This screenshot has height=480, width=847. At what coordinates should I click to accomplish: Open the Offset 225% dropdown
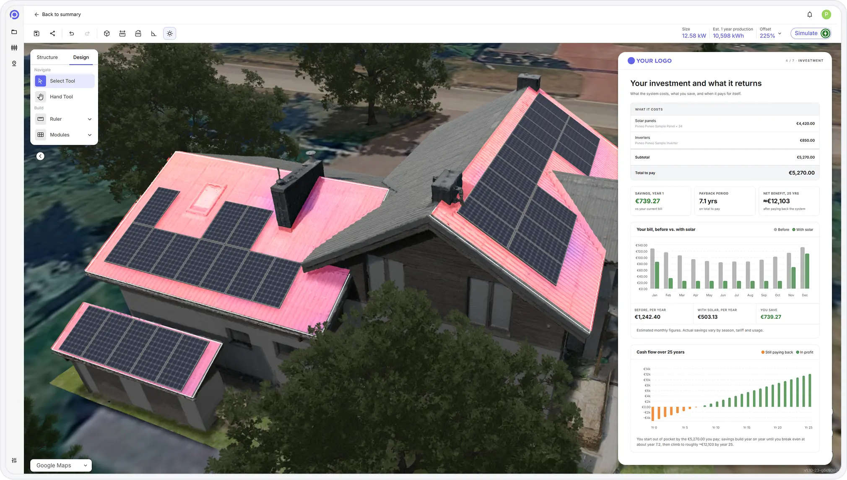coord(771,33)
